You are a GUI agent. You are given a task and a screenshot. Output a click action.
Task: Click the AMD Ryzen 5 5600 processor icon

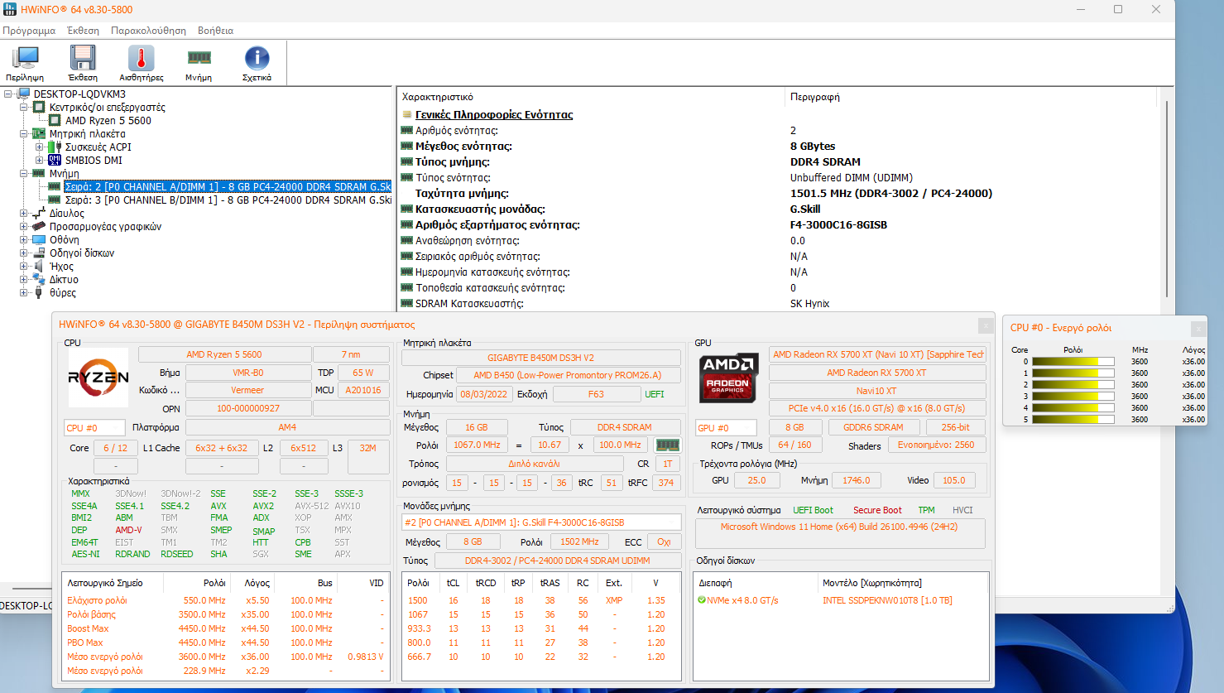(x=55, y=121)
